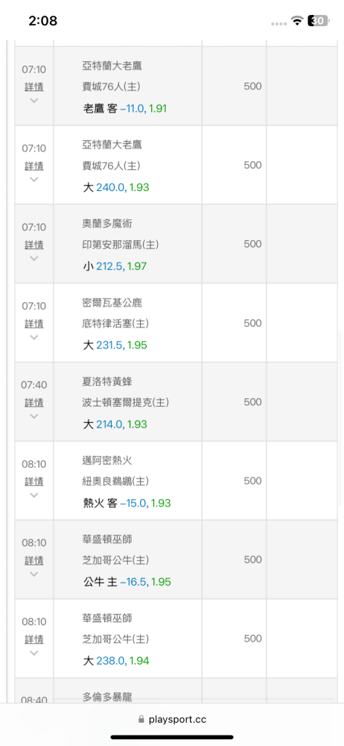Expand chevron for Miami Heat 08:10 game
344x746 pixels.
point(34,495)
